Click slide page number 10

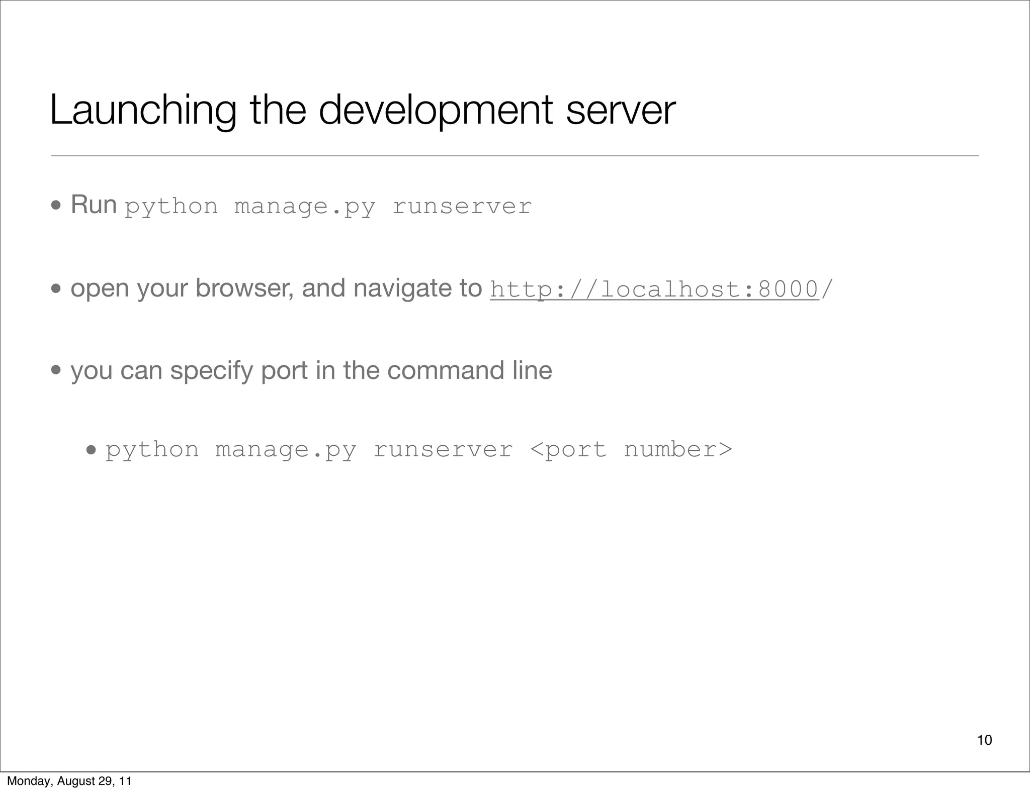(x=984, y=740)
